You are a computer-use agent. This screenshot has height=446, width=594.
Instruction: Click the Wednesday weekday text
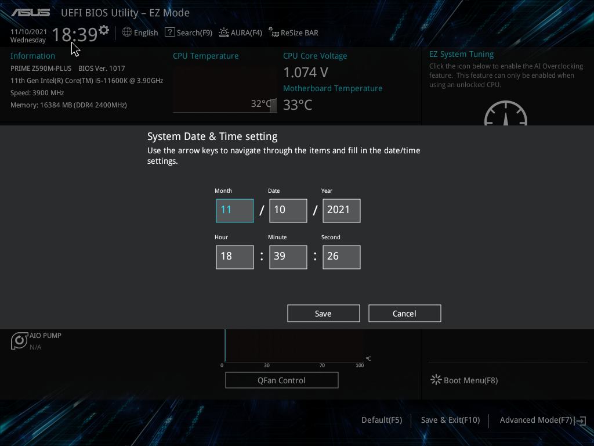tap(28, 40)
